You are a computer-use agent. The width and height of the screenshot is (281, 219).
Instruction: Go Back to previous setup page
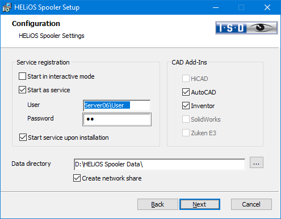pos(158,204)
